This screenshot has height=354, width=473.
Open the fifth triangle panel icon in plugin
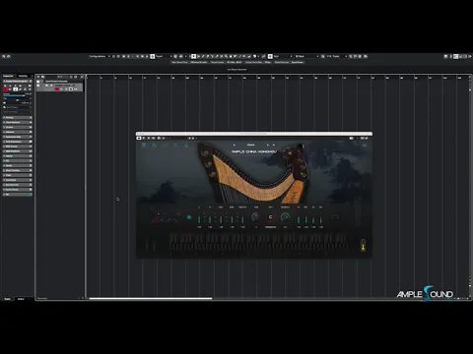click(185, 146)
